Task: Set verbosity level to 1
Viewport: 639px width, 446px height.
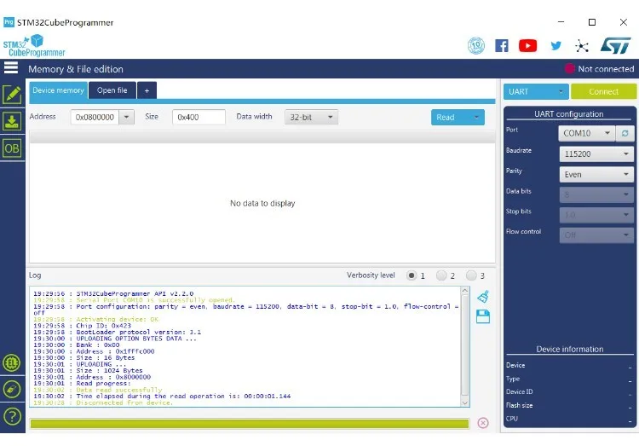Action: (412, 275)
